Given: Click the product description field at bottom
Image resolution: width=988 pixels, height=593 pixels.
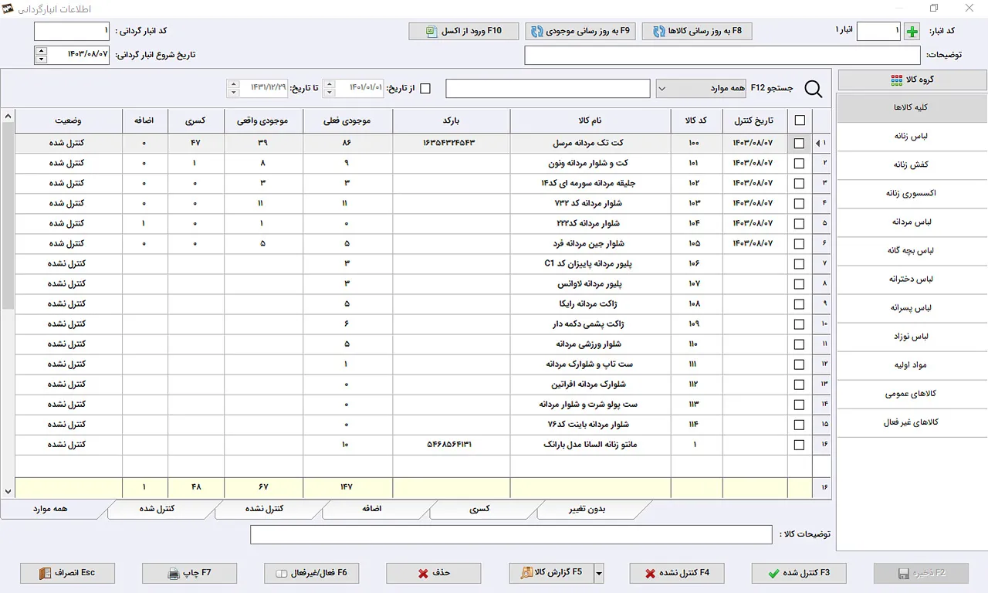Looking at the screenshot, I should coord(511,534).
